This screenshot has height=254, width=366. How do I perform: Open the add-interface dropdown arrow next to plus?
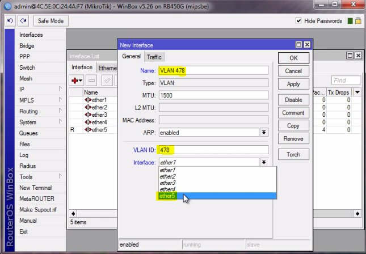click(81, 81)
